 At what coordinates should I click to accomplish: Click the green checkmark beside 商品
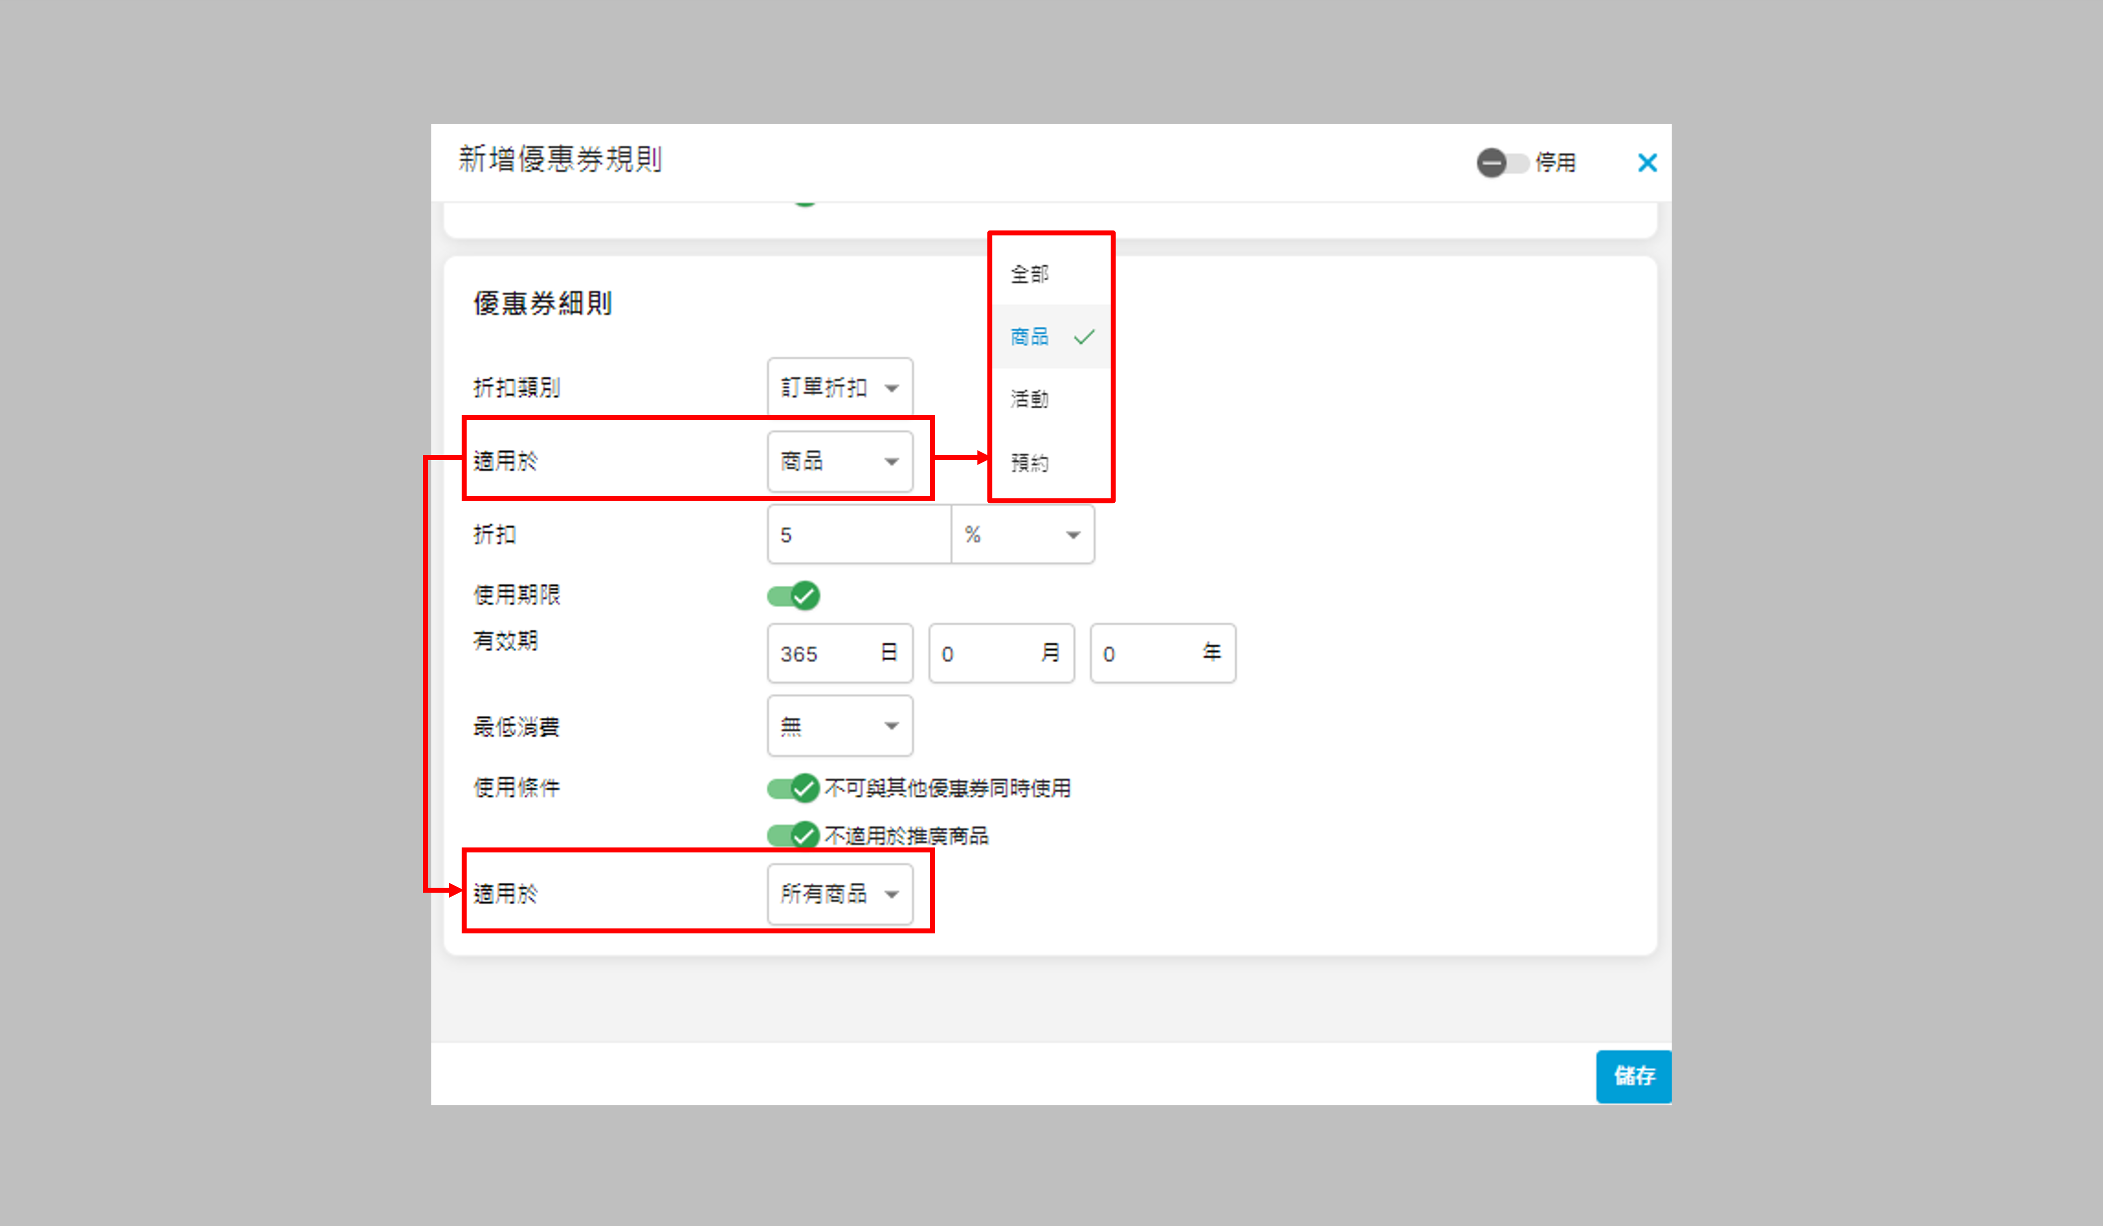pyautogui.click(x=1084, y=337)
